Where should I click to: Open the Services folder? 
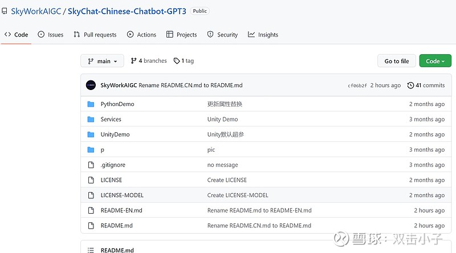coord(111,119)
